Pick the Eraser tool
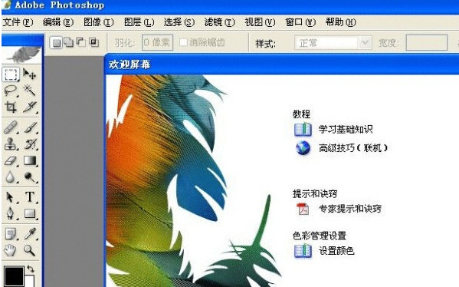Image resolution: width=459 pixels, height=287 pixels. (x=11, y=160)
